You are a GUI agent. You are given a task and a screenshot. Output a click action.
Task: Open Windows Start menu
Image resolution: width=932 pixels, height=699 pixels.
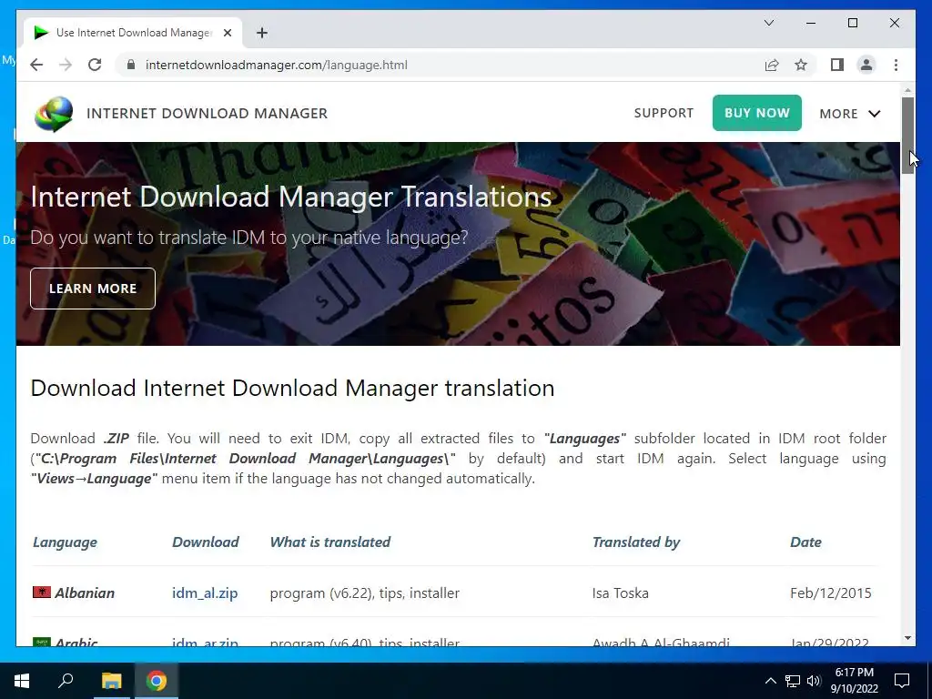pyautogui.click(x=22, y=681)
